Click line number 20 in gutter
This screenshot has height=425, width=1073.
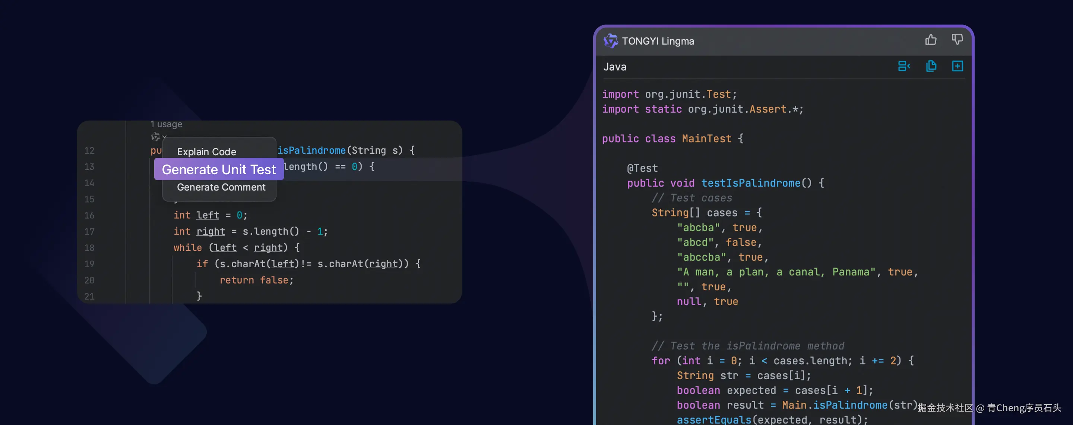(89, 280)
